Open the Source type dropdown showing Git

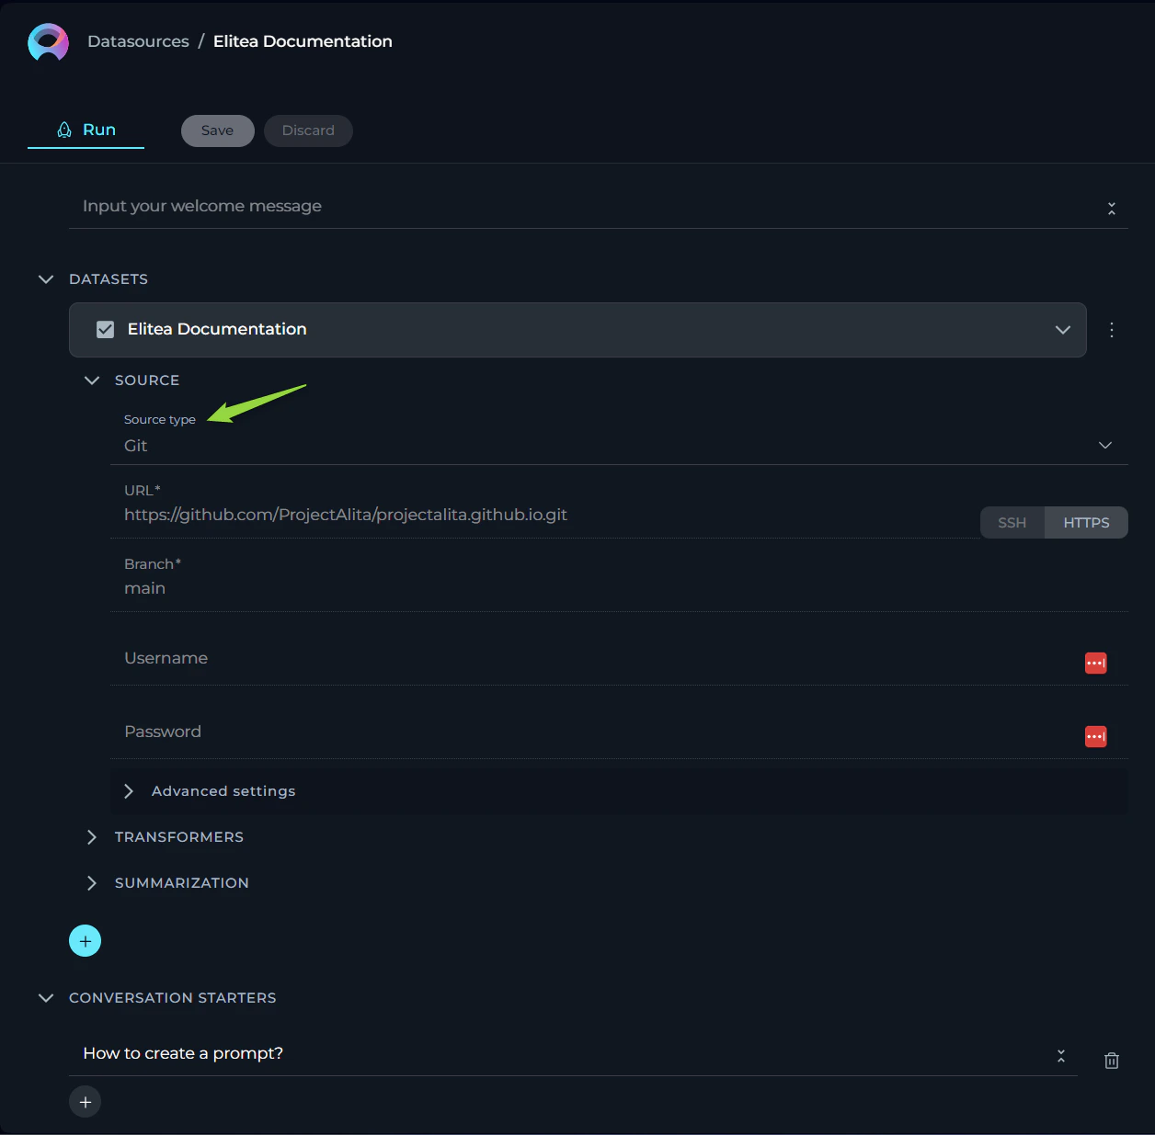tap(1104, 445)
